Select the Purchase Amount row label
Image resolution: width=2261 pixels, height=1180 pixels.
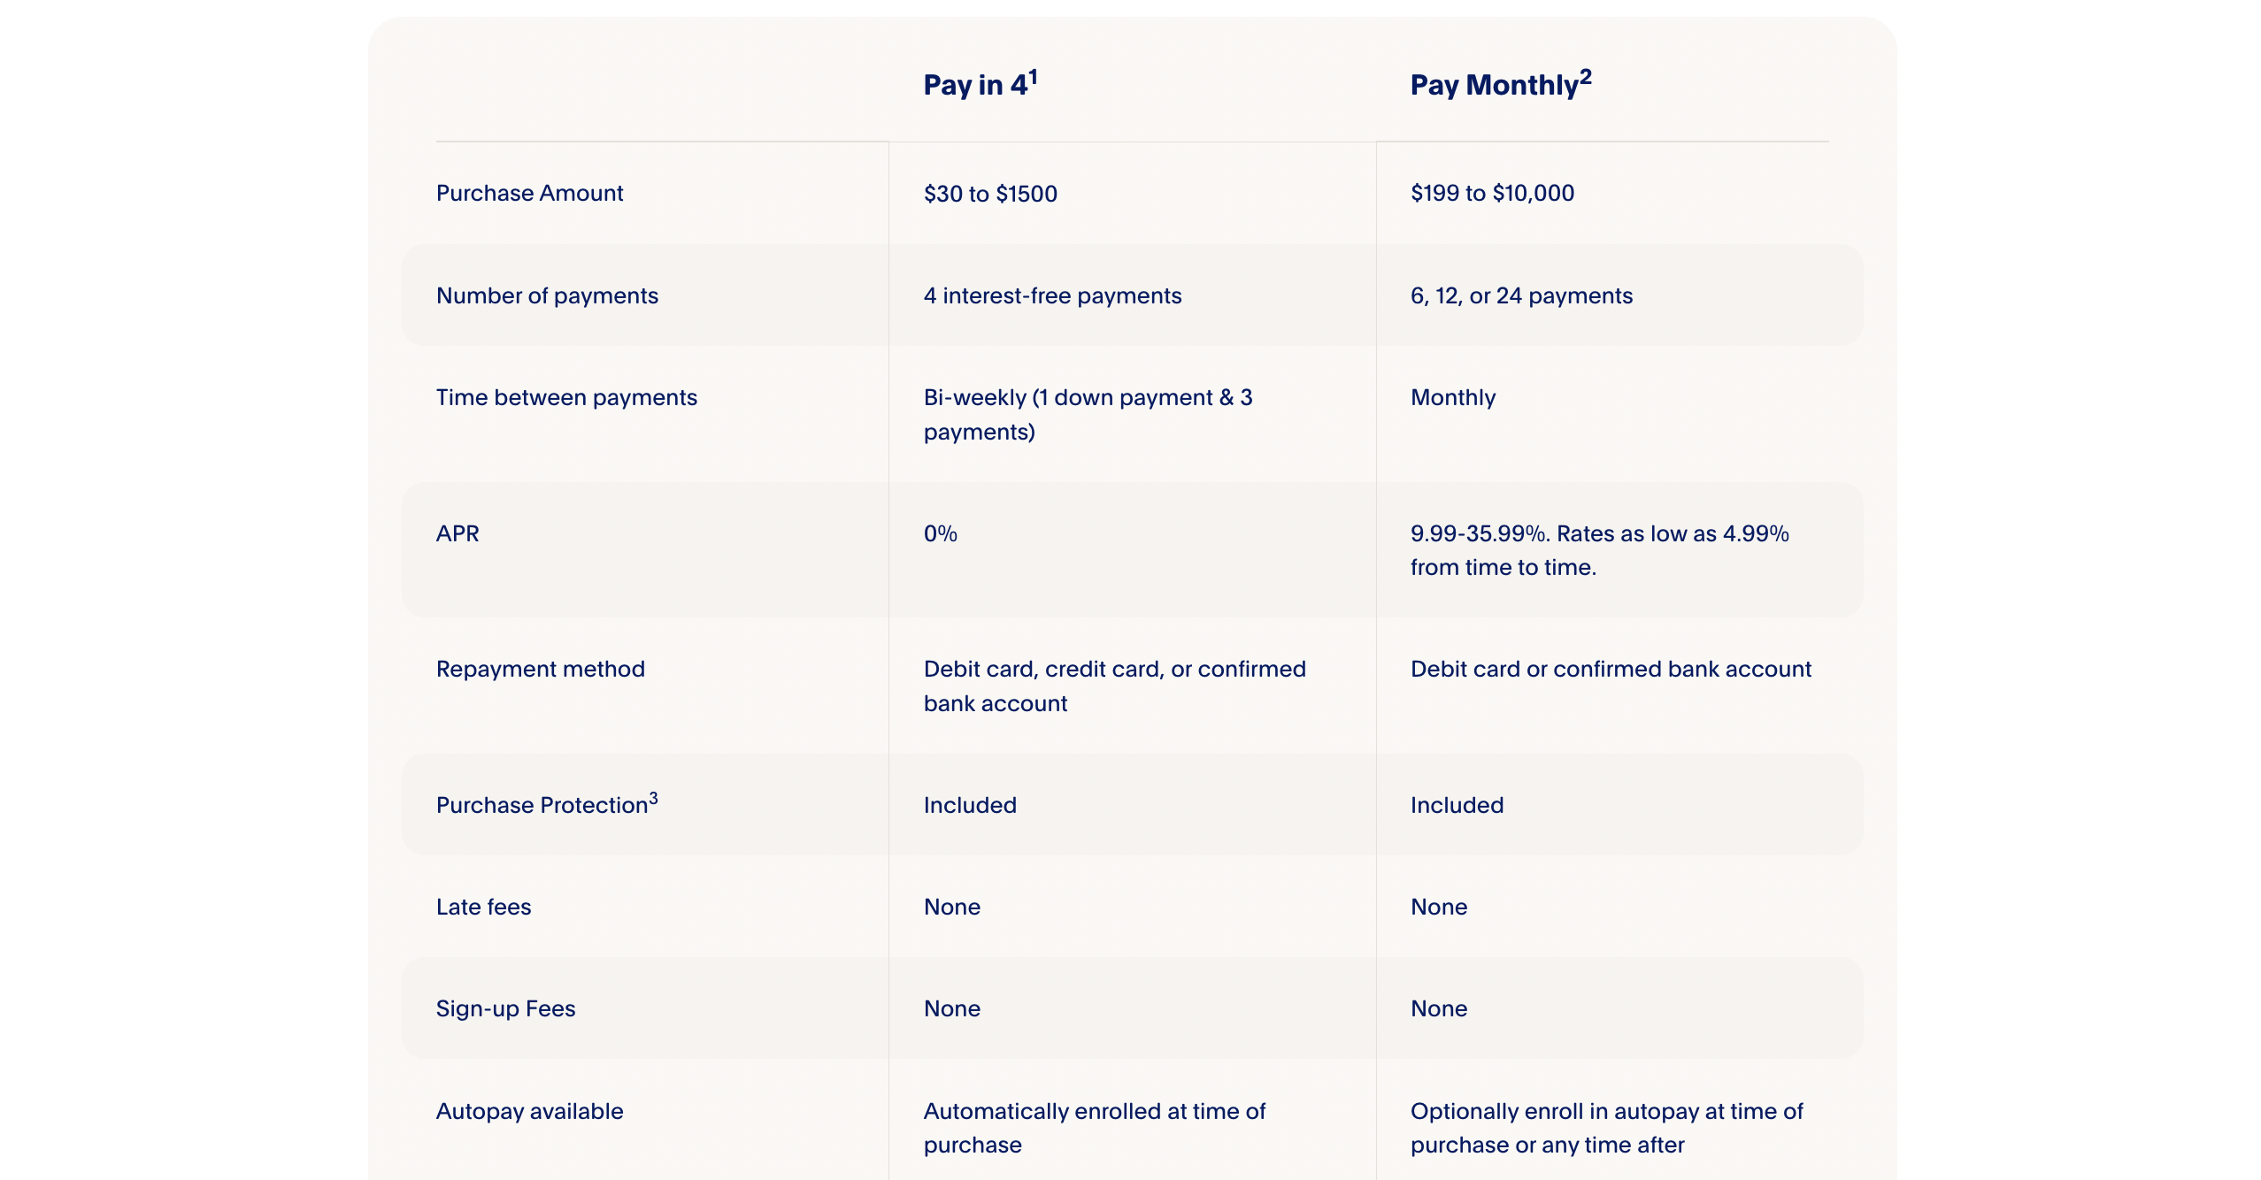[529, 193]
